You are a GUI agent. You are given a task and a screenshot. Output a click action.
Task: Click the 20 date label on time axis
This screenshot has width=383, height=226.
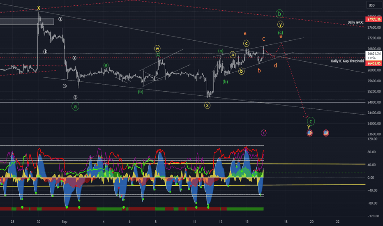pyautogui.click(x=311, y=221)
